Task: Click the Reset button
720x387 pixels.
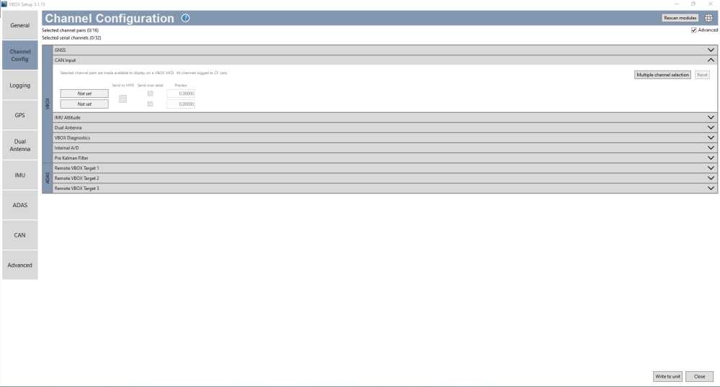Action: pyautogui.click(x=702, y=75)
